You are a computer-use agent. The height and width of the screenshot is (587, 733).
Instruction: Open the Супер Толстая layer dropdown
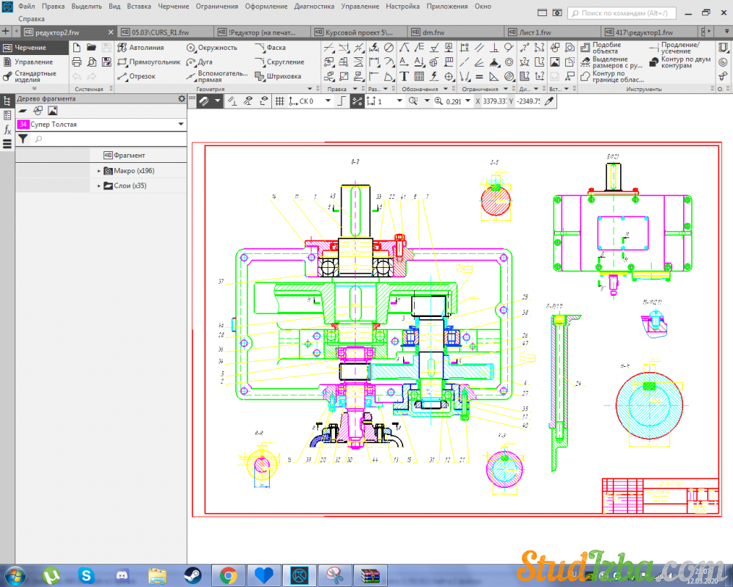[x=180, y=125]
